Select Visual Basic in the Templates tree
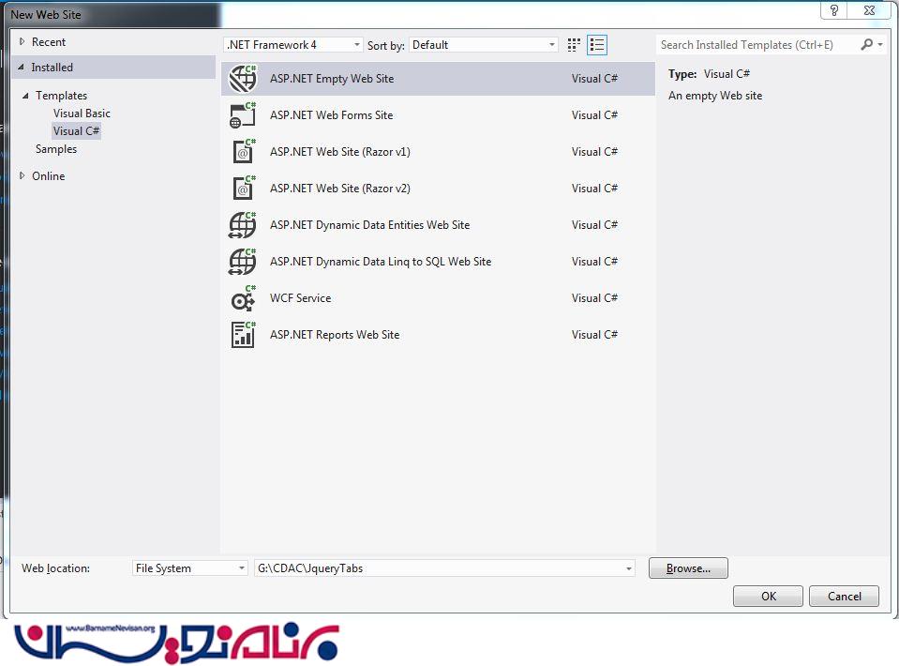 coord(82,114)
